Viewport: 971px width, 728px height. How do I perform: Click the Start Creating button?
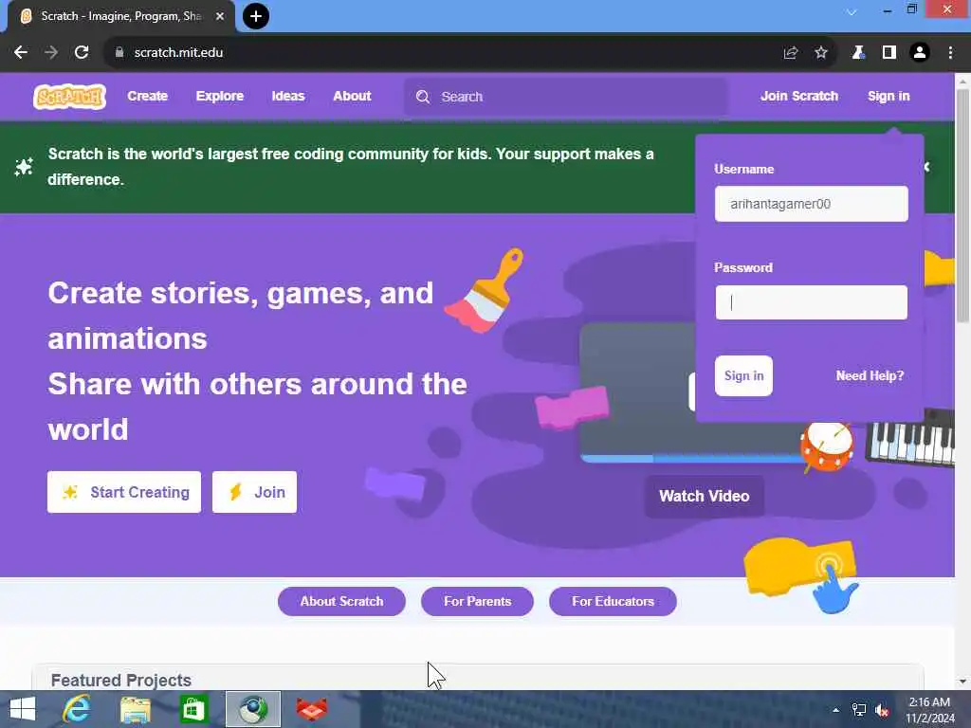(124, 492)
